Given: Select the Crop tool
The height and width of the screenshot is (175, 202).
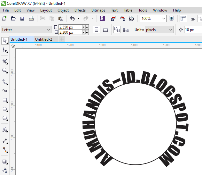Looking at the screenshot, I should [x=5, y=61].
